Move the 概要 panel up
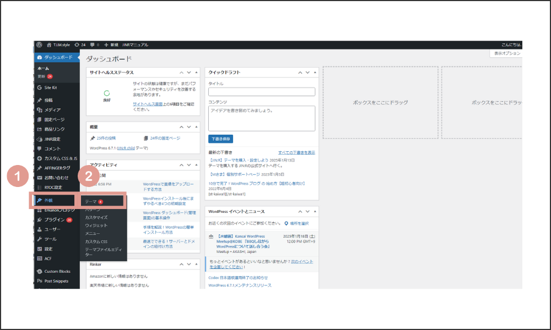The width and height of the screenshot is (551, 330). 181,127
